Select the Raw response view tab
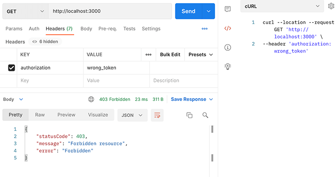Screen dimensions: 336x177 40,115
